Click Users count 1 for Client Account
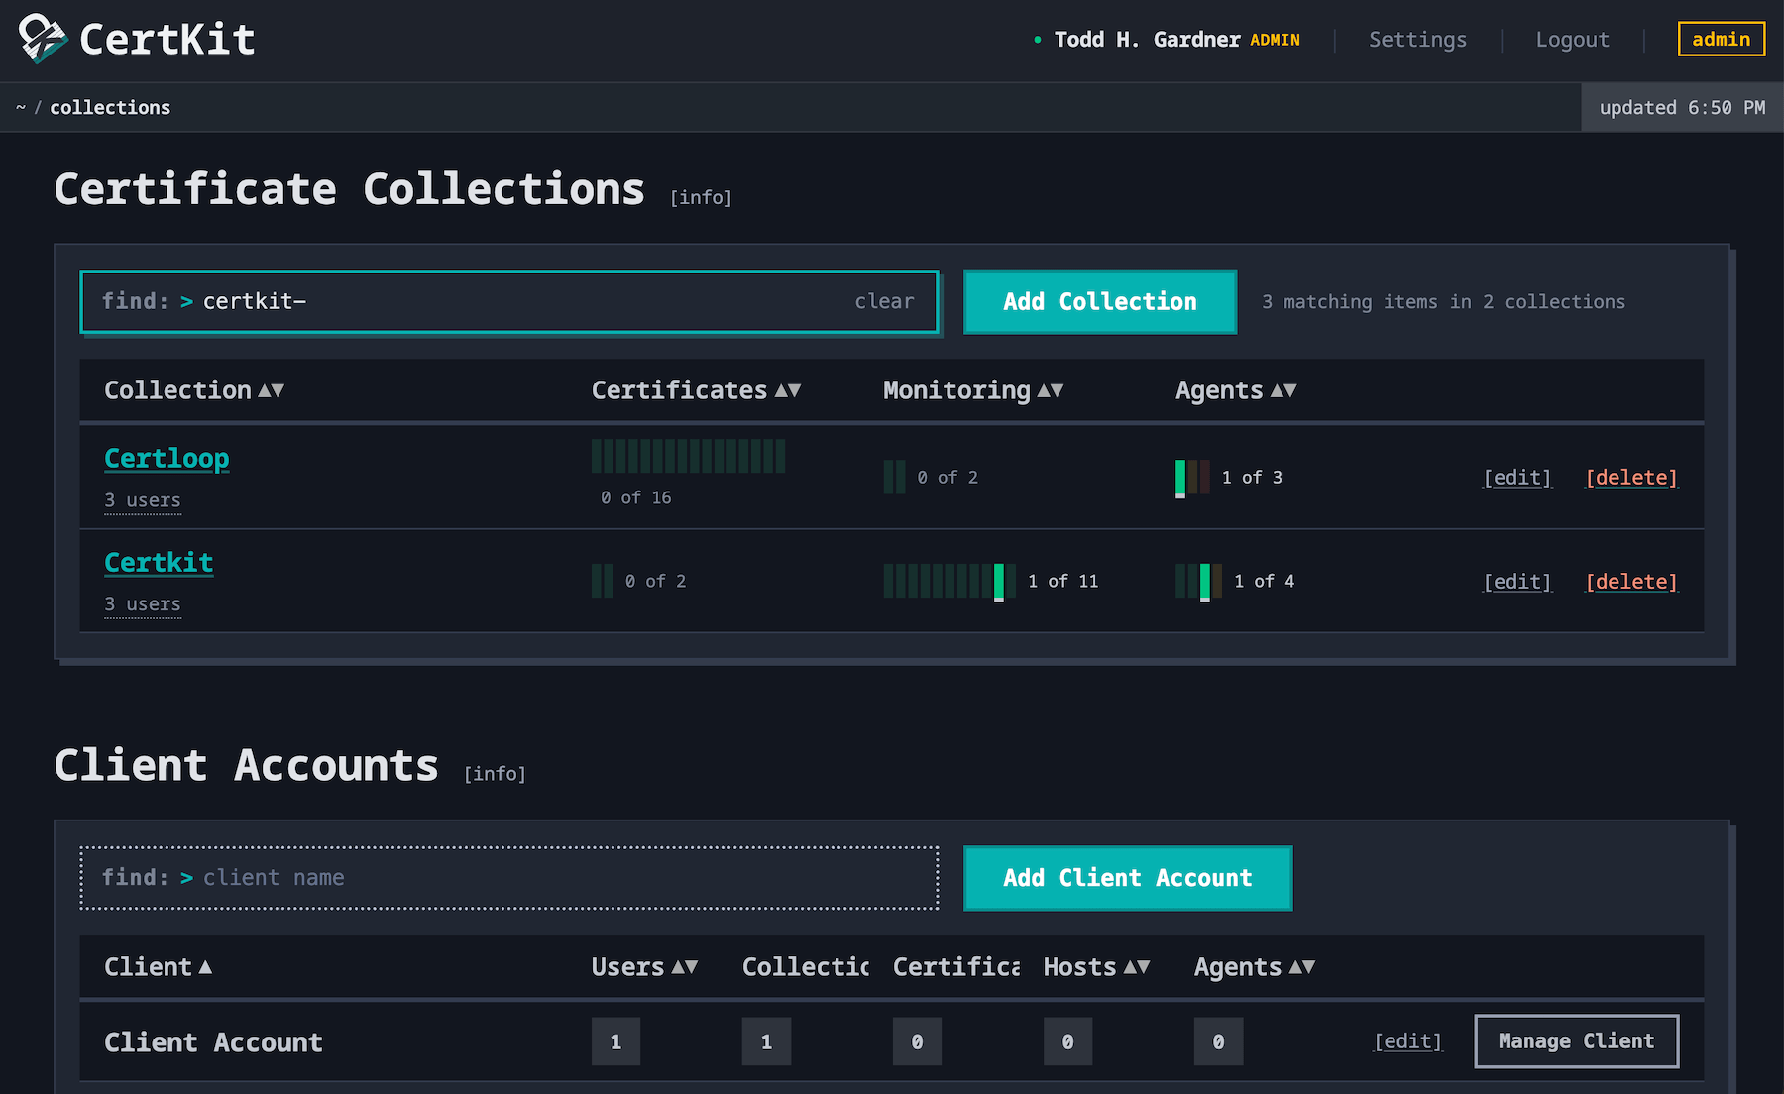 click(x=615, y=1041)
